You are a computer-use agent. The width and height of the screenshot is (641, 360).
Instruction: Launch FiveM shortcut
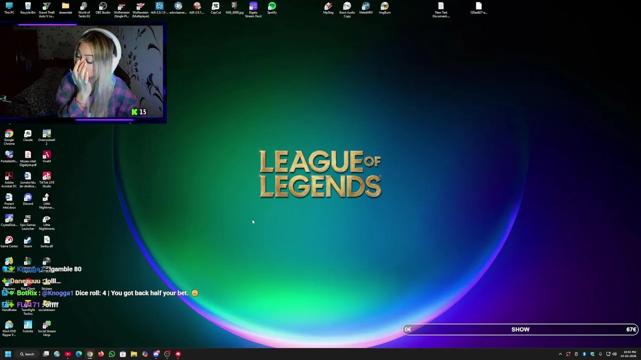click(47, 157)
